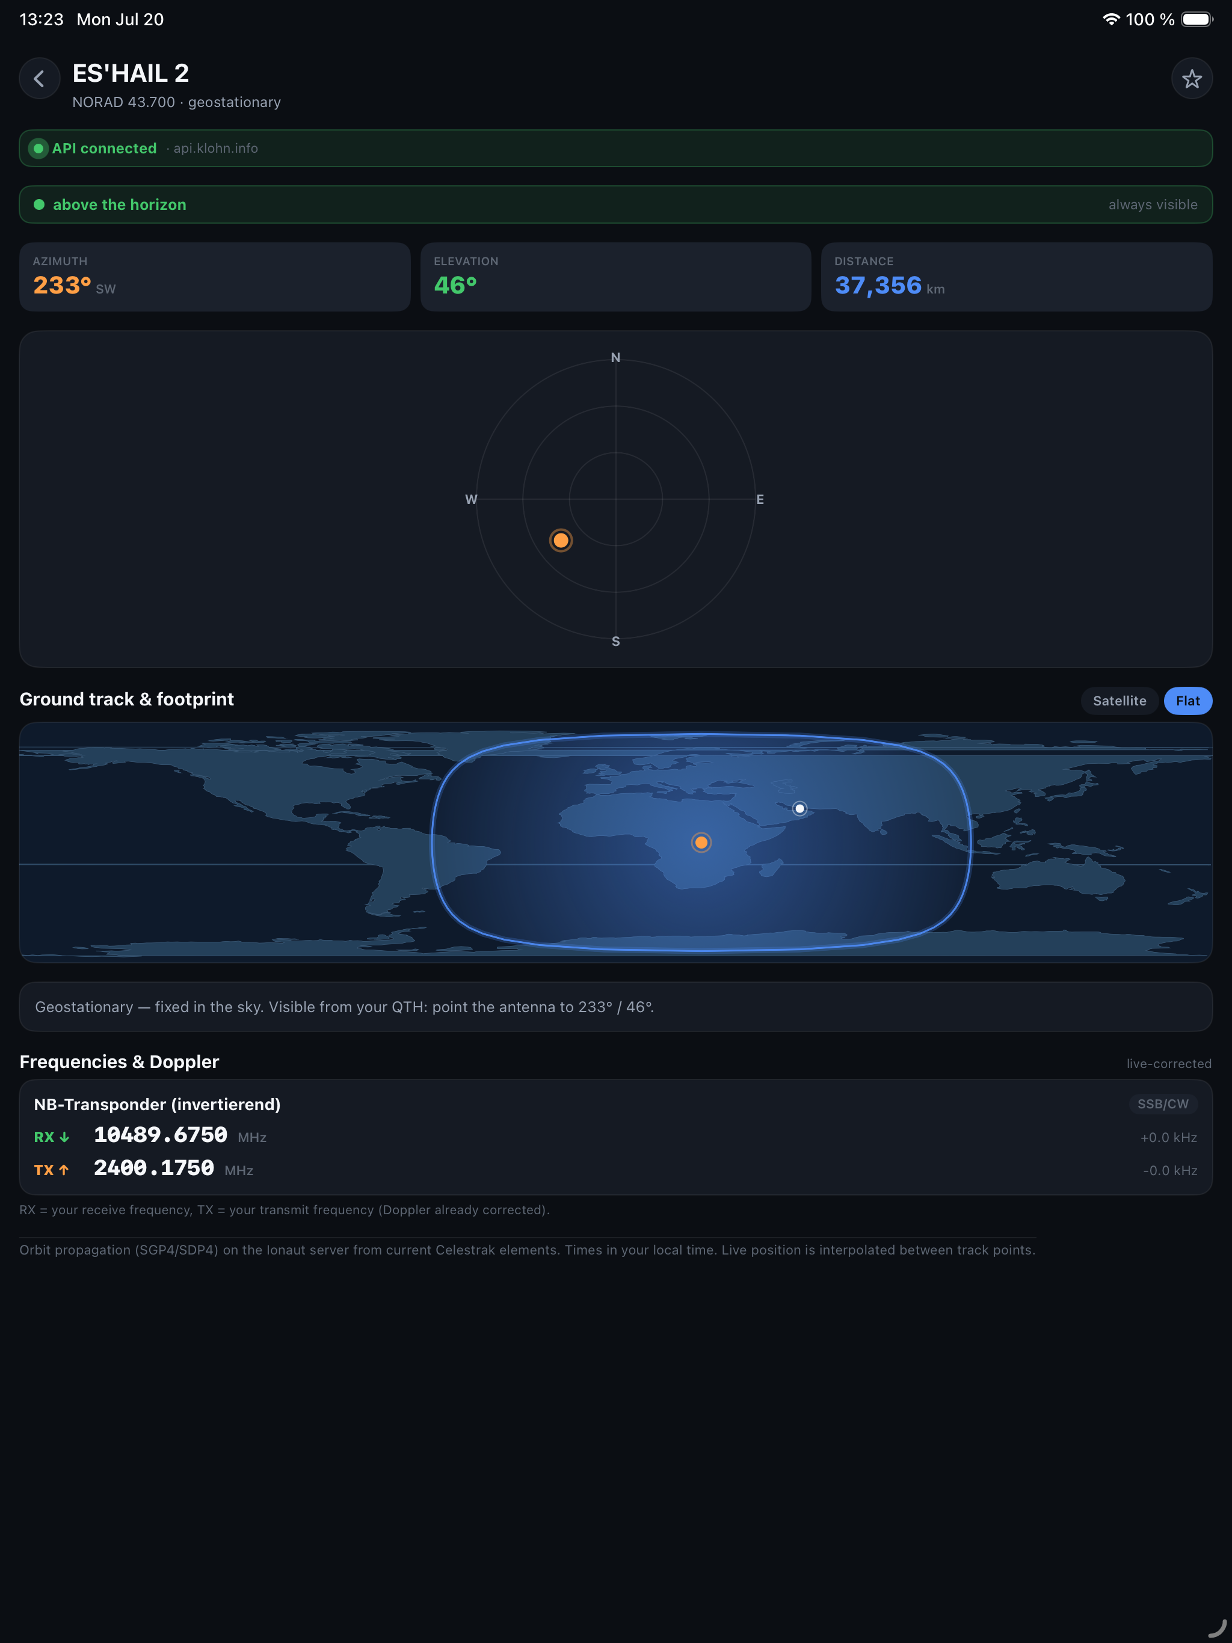Tap the 13:23 clock in status bar
This screenshot has width=1232, height=1643.
(42, 19)
